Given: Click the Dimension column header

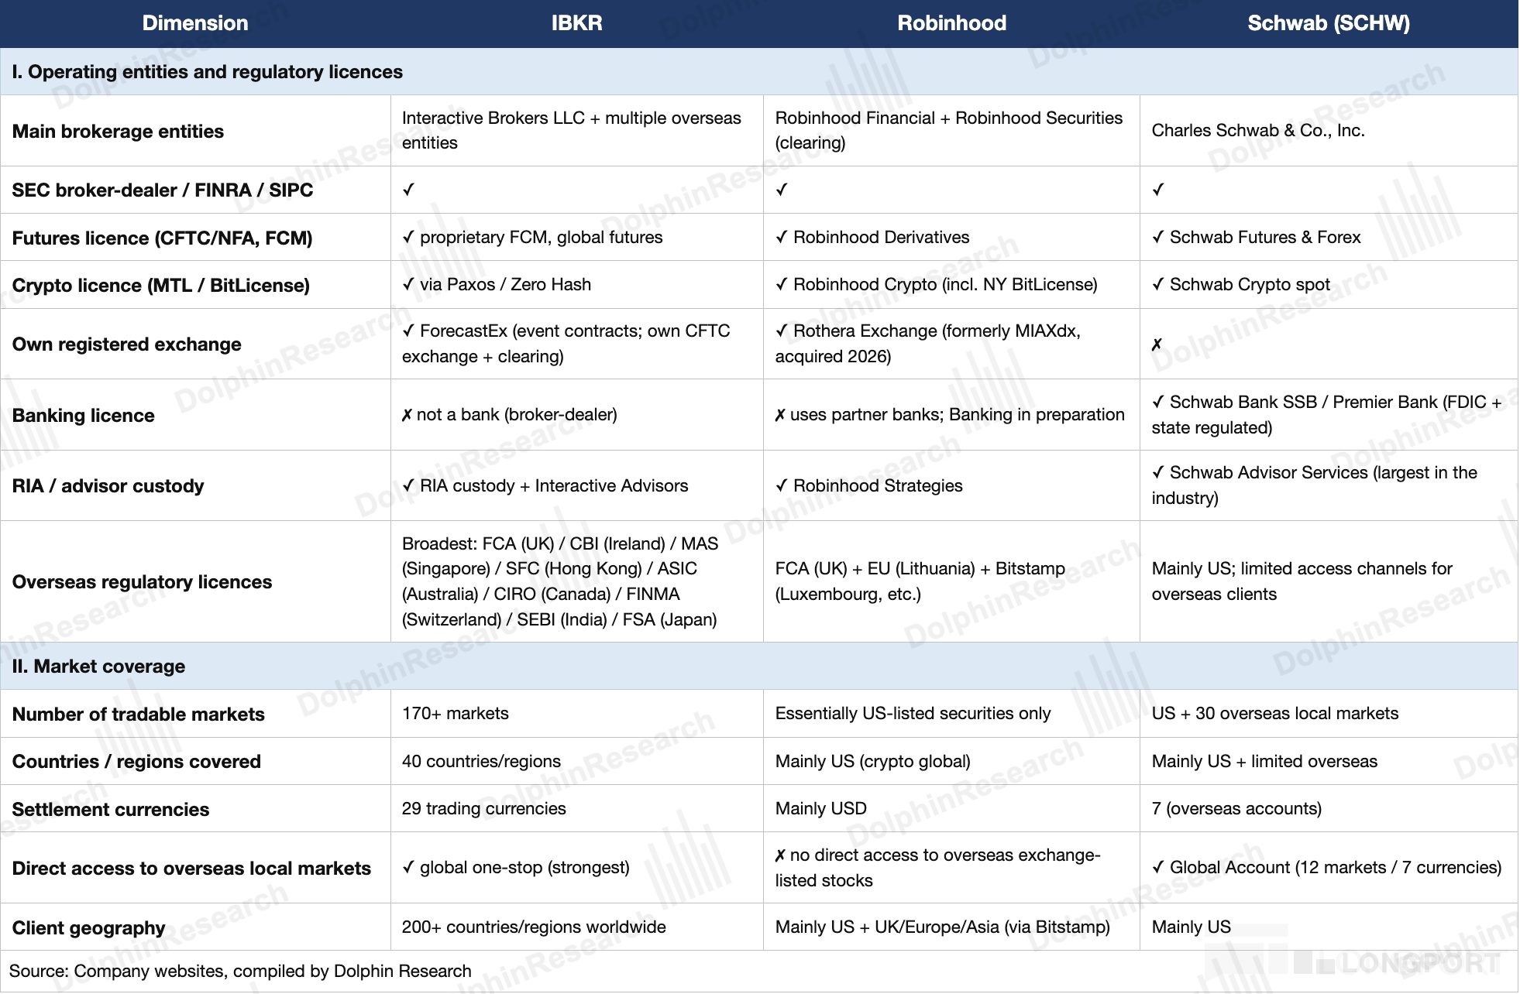Looking at the screenshot, I should coord(195,23).
